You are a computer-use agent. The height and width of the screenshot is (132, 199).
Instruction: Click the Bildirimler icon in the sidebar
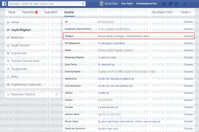click(8, 38)
